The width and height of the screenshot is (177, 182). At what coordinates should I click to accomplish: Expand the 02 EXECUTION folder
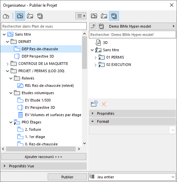[95, 65]
